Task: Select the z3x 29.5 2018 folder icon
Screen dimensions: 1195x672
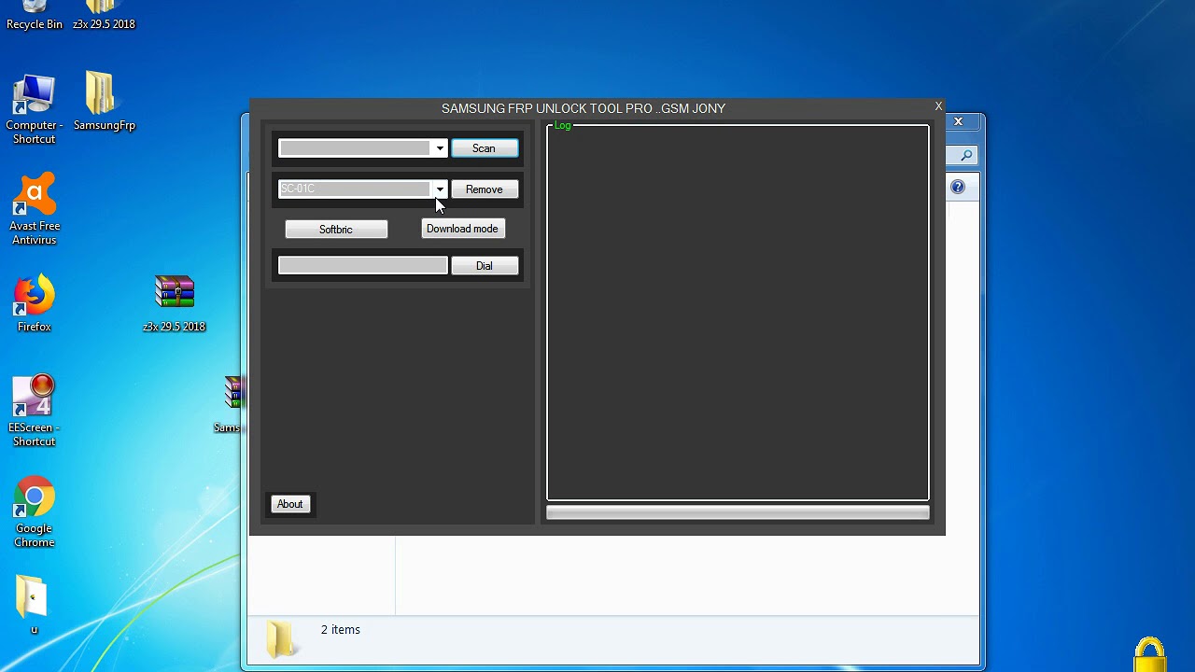Action: point(104,16)
